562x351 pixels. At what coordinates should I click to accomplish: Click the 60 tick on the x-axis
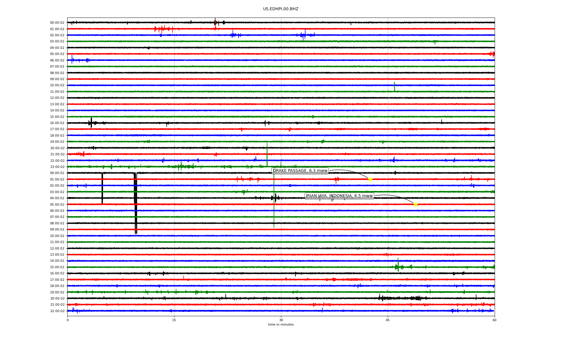(494, 320)
